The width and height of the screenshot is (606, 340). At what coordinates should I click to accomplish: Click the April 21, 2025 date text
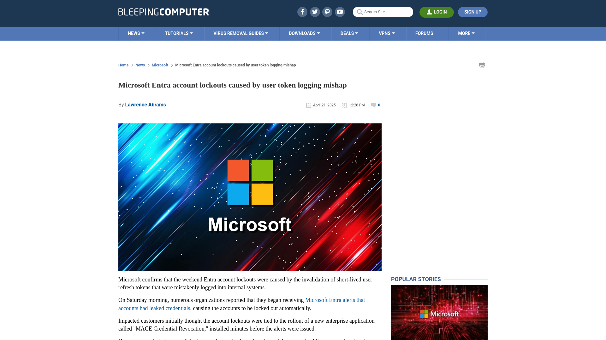click(324, 105)
